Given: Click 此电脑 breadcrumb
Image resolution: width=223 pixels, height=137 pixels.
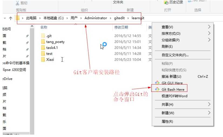Looking at the screenshot, I should pos(31,18).
